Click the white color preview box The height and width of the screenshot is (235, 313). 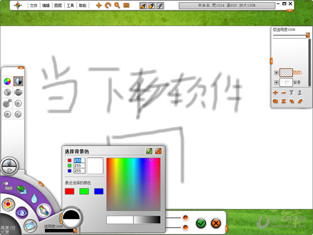(x=95, y=166)
